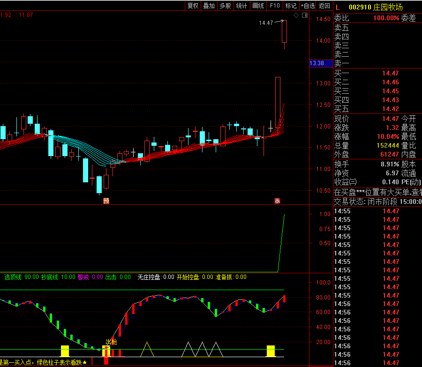The height and width of the screenshot is (367, 422).
Task: Click the 出枪 signal label in the indicator
Action: (111, 342)
